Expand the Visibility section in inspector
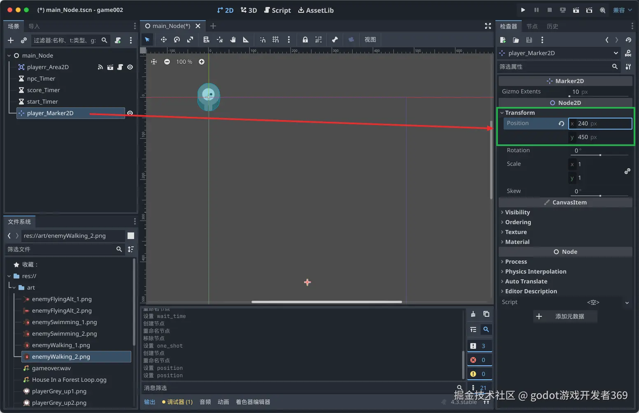 517,212
